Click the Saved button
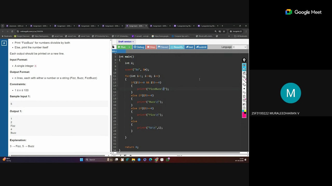Image resolution: width=332 pixels, height=186 pixels. point(163,47)
